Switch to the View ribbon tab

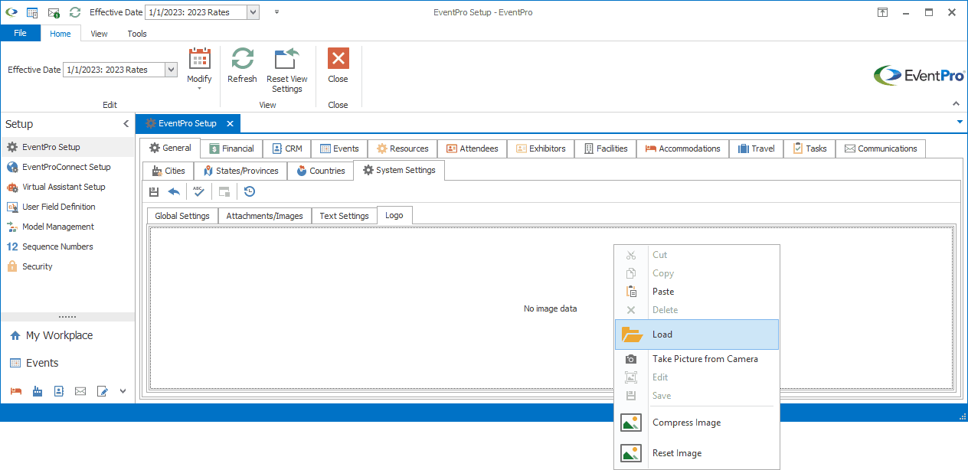tap(99, 34)
